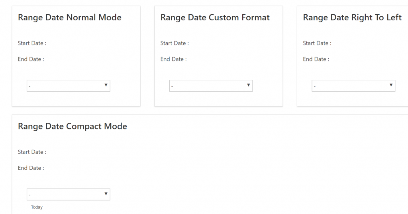Open the Range Date Custom Format dropdown
The width and height of the screenshot is (408, 214).
211,86
